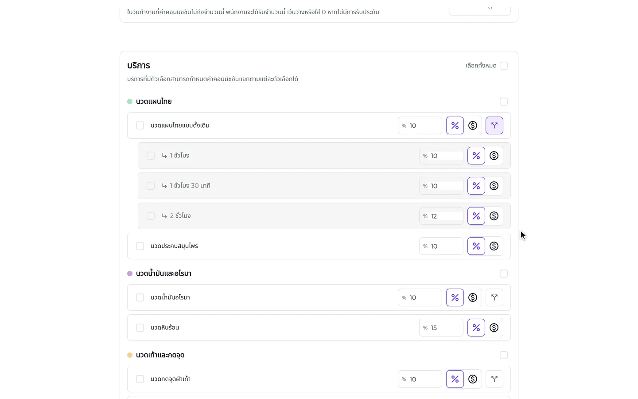Tick the นวดน้ำมันและอโรมา category checkbox
638x399 pixels.
point(504,274)
